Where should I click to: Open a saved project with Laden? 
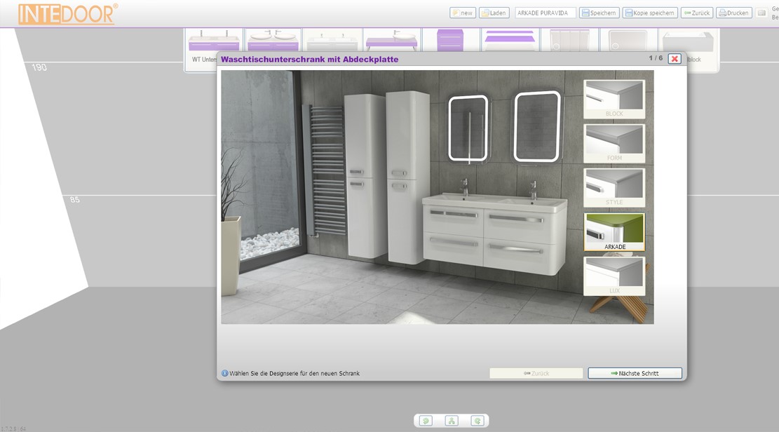[494, 13]
